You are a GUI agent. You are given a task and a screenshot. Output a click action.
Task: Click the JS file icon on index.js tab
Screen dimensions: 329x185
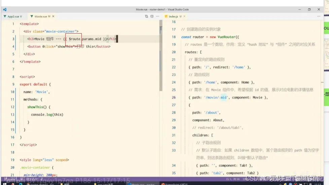point(166,16)
